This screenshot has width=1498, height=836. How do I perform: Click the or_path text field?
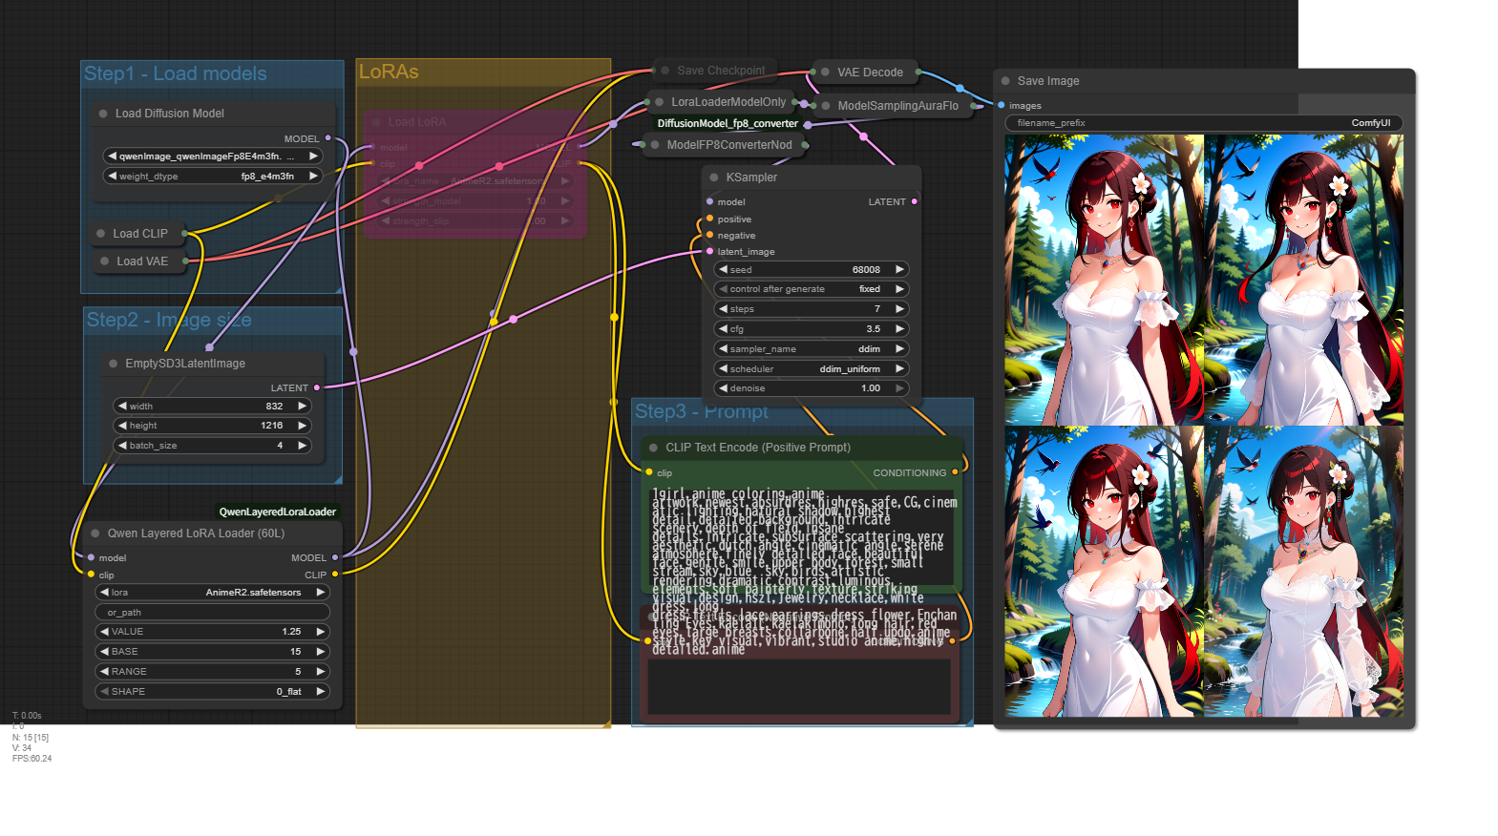[x=212, y=613]
